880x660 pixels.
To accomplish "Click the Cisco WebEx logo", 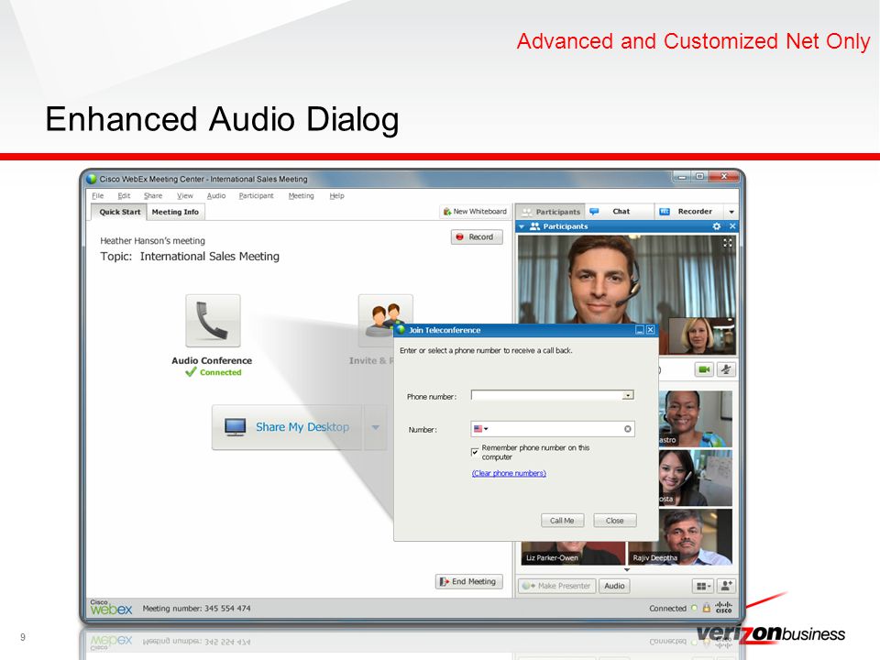I will point(111,607).
